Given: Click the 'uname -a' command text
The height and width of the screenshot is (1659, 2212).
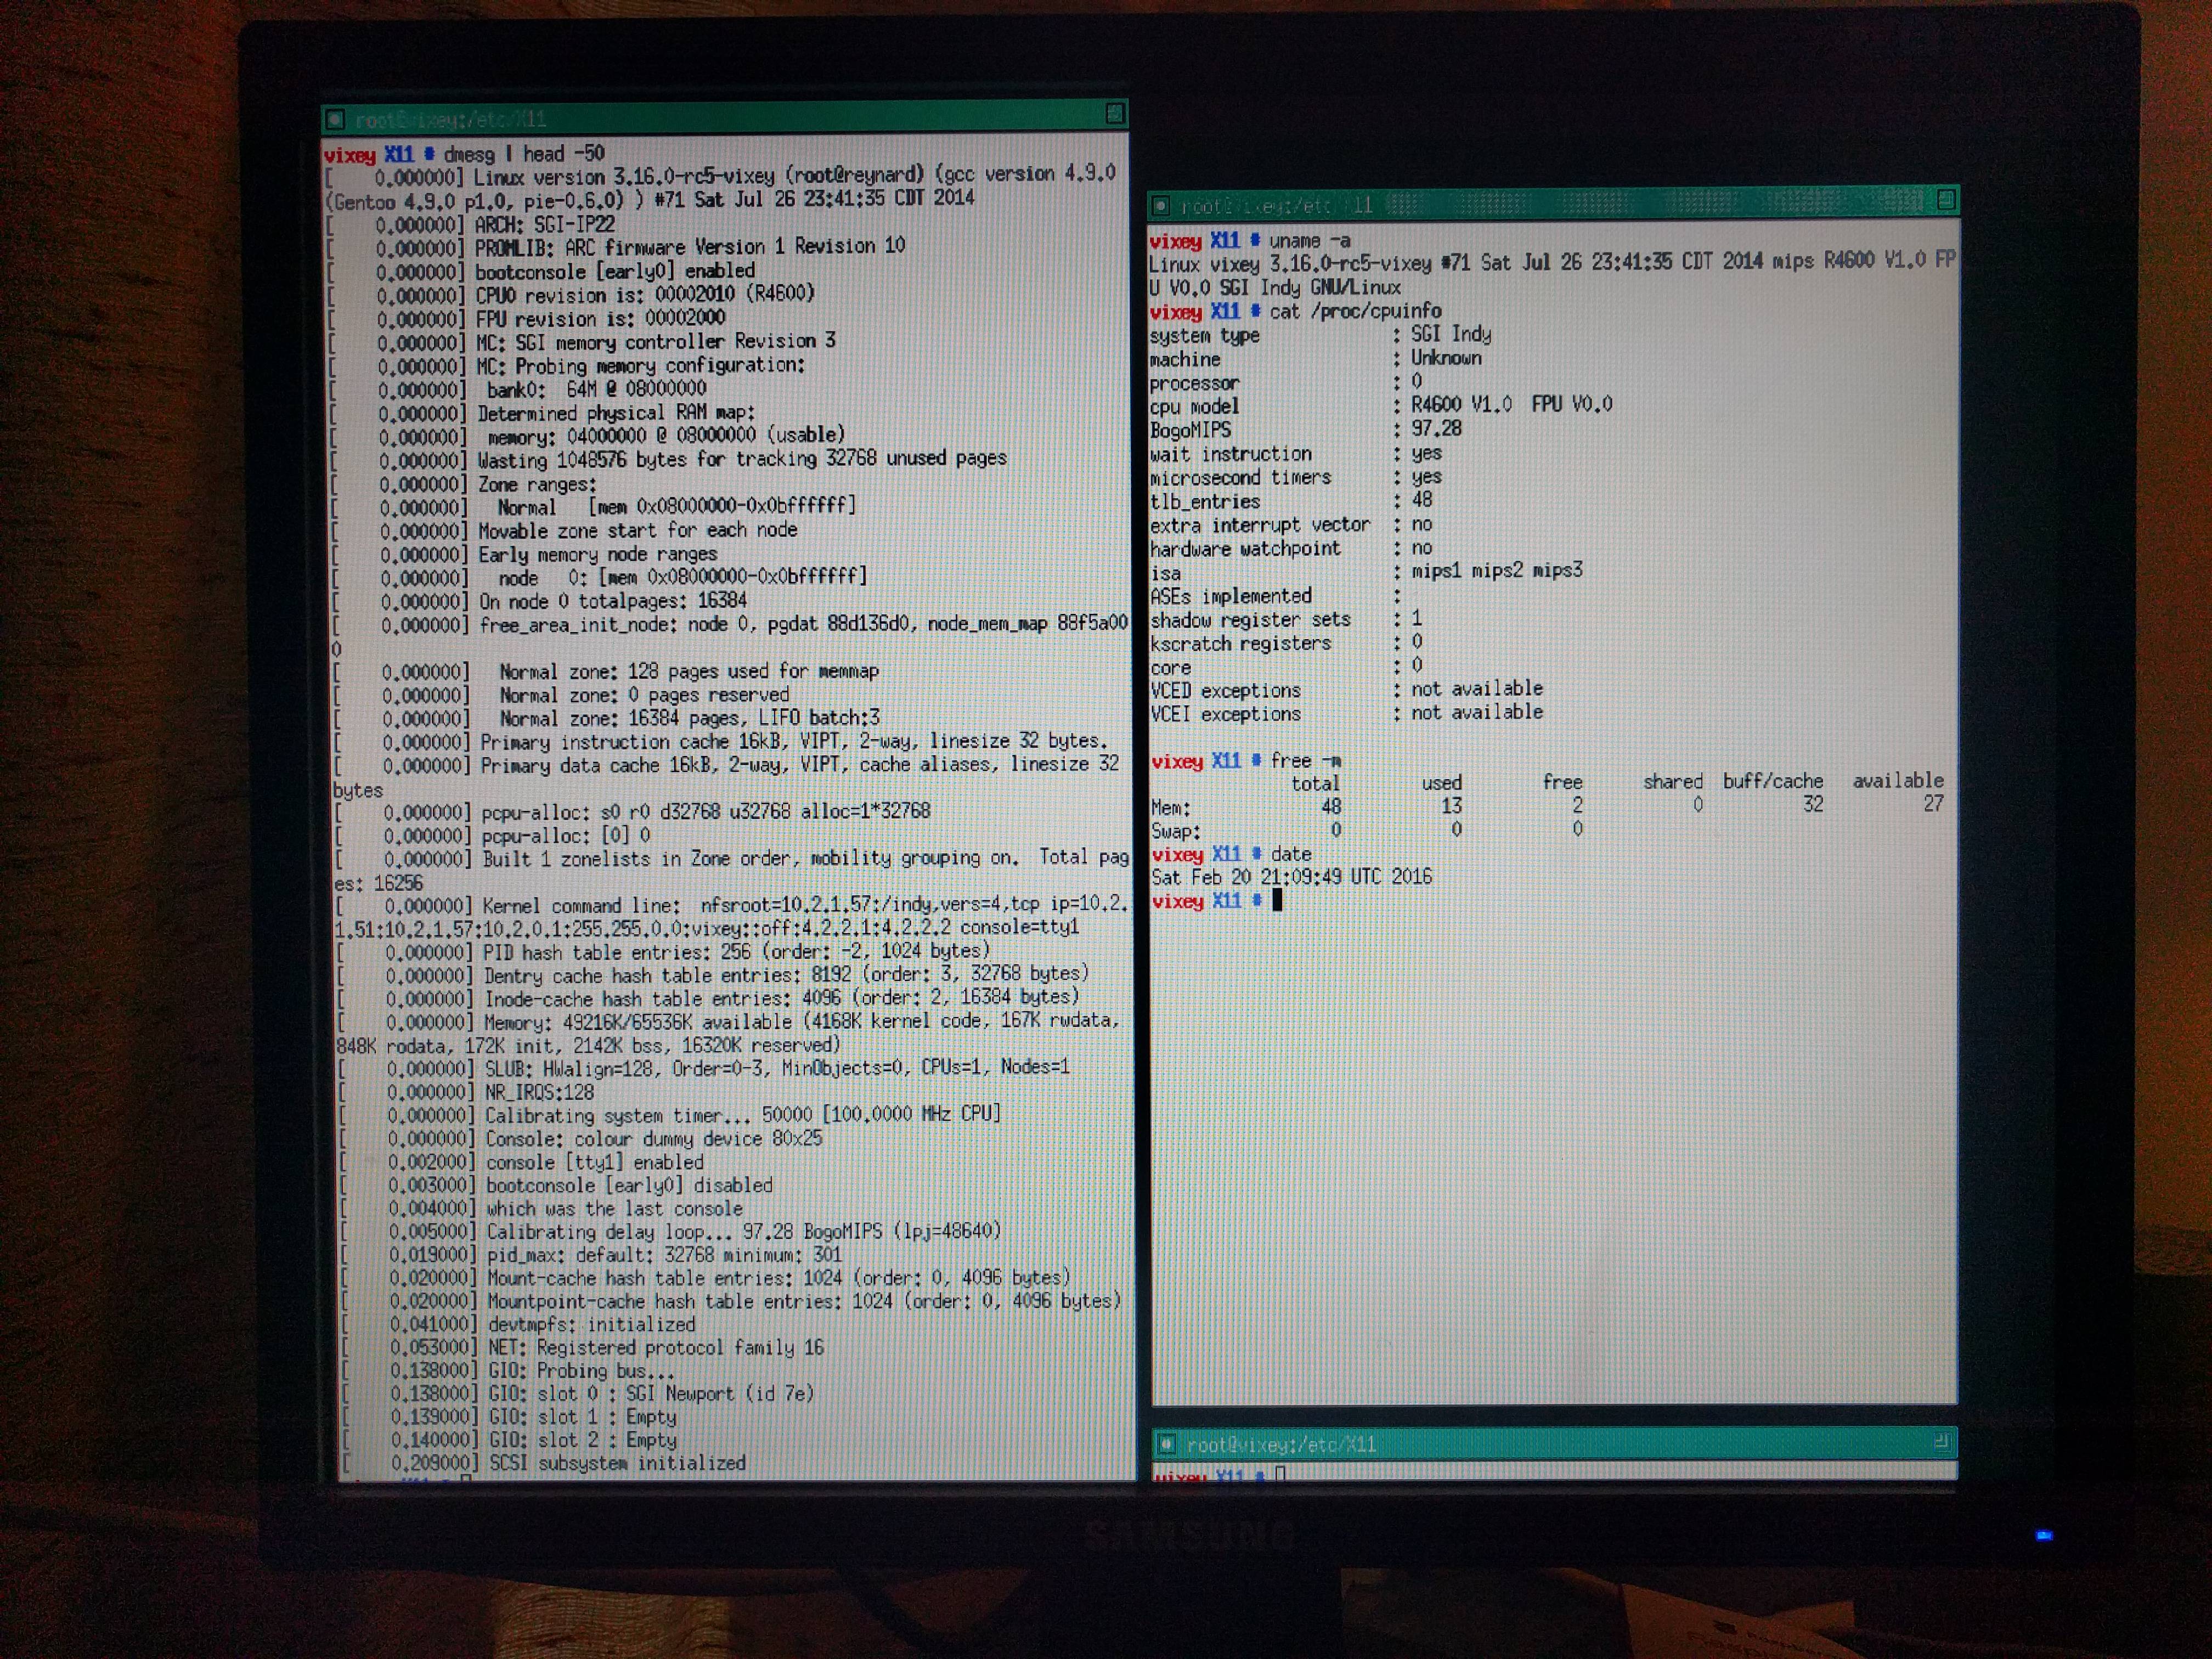Looking at the screenshot, I should [x=1309, y=241].
